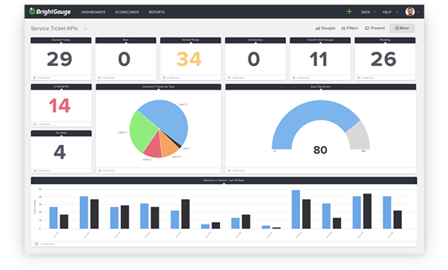The height and width of the screenshot is (270, 448).
Task: Click the red Unassigned value 14
Action: (x=60, y=105)
